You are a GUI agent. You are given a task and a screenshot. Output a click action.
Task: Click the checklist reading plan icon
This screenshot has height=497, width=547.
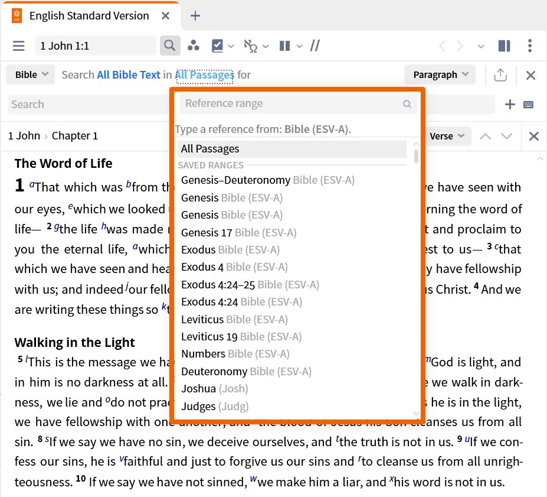(x=217, y=46)
